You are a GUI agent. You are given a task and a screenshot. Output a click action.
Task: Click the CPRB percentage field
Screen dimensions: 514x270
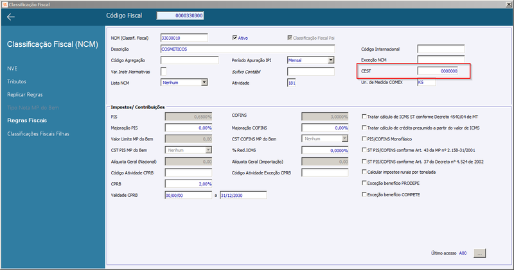[188, 184]
